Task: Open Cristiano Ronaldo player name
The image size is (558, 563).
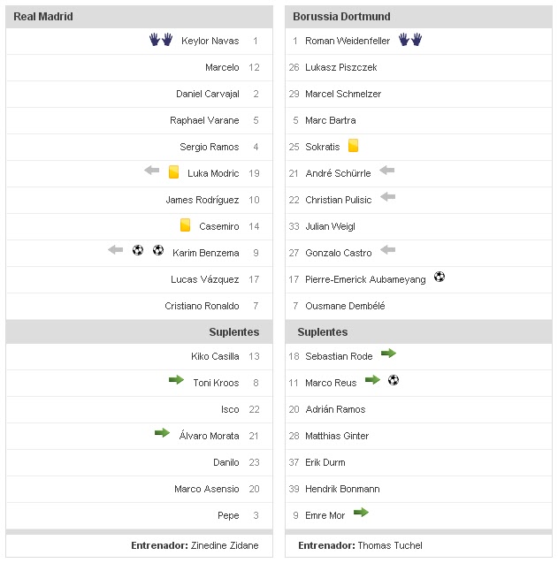Action: click(x=202, y=306)
